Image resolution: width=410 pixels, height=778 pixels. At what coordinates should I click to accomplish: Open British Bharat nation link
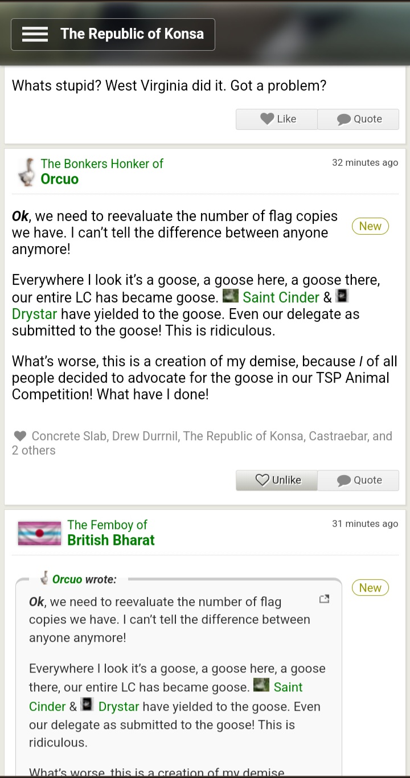[x=110, y=540]
